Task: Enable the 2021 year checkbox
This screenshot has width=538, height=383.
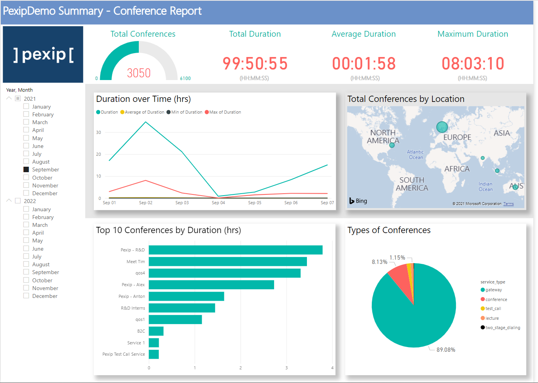Action: pyautogui.click(x=18, y=98)
